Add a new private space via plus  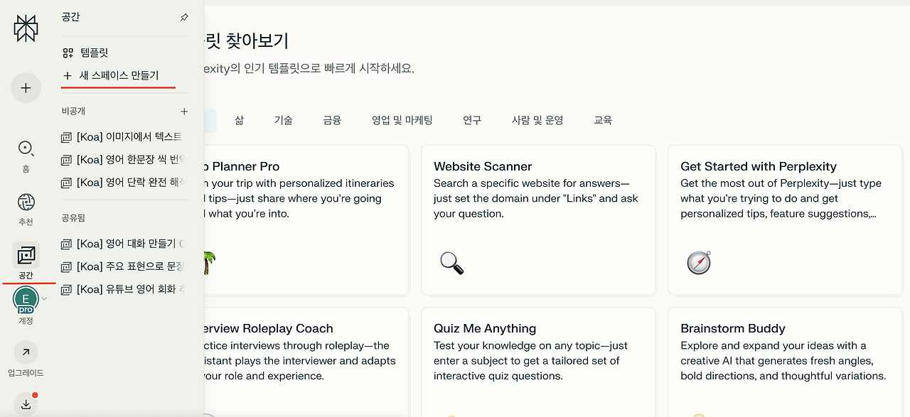point(184,111)
